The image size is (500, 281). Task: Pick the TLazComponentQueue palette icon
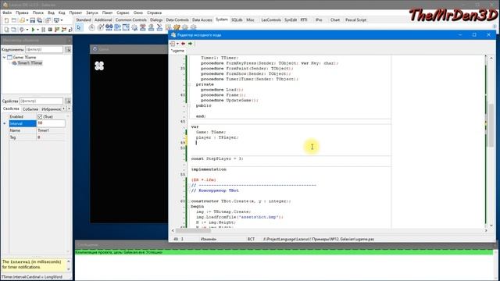click(x=109, y=28)
